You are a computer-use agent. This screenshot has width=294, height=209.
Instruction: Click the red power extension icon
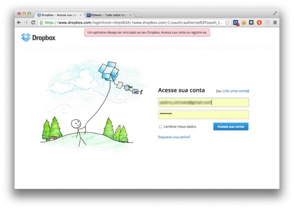pyautogui.click(x=259, y=23)
